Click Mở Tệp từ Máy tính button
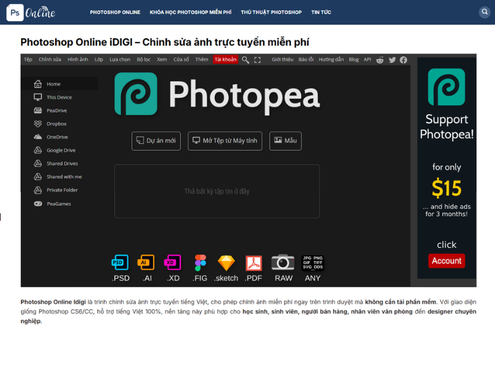This screenshot has width=495, height=371. click(225, 141)
